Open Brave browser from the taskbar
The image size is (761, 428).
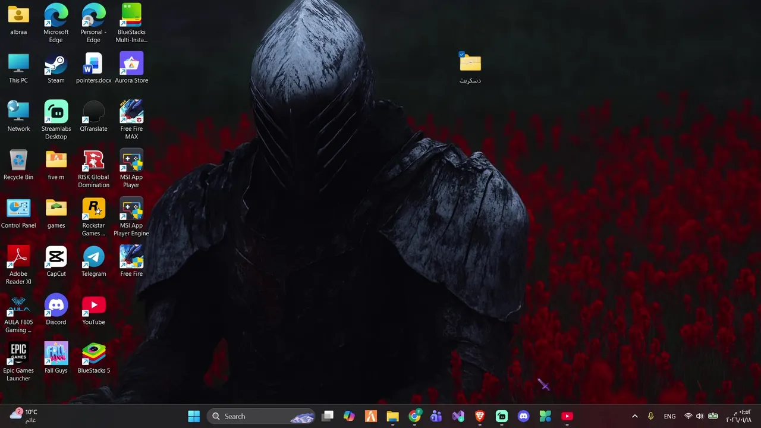click(x=480, y=416)
